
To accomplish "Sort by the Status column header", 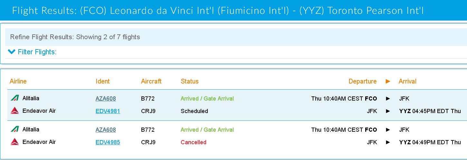I will coord(190,81).
